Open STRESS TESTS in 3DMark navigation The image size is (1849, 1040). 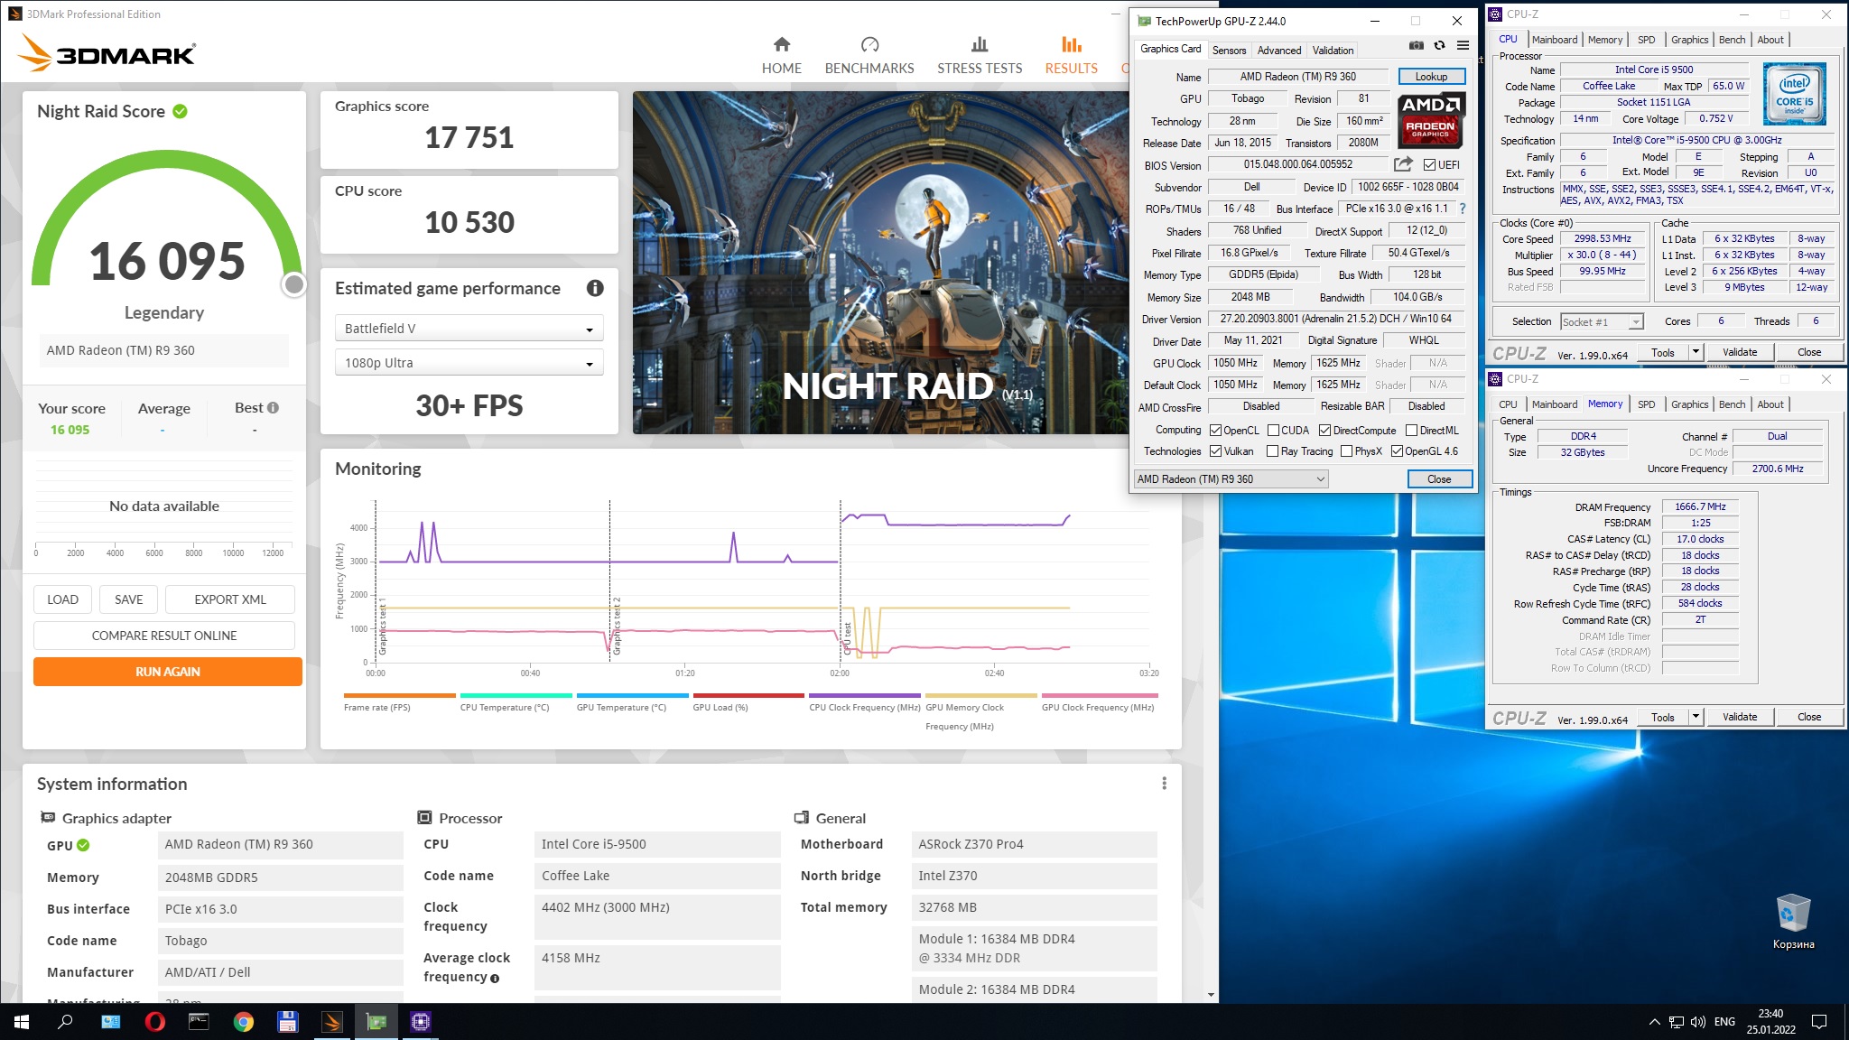(x=980, y=56)
